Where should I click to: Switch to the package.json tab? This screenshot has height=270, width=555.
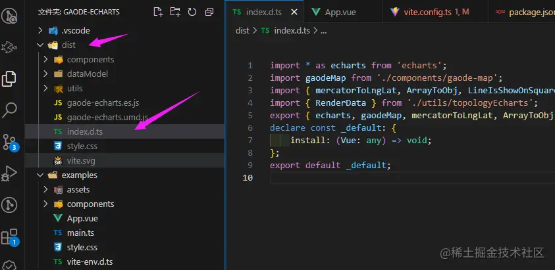[x=521, y=12]
